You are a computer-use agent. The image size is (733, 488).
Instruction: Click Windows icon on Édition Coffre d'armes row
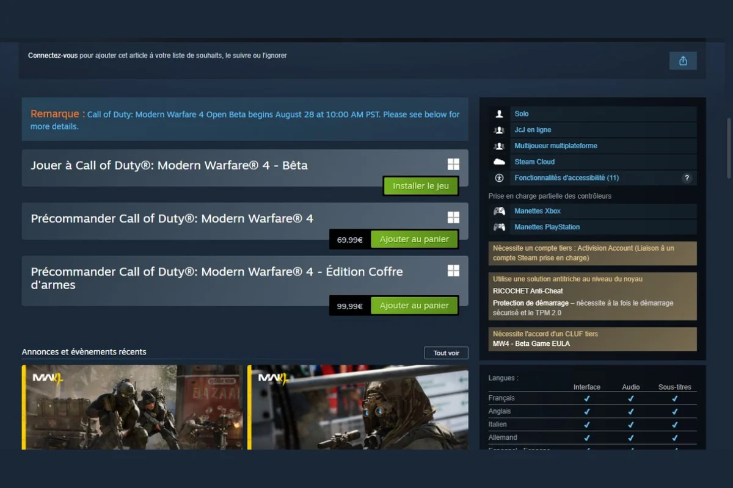453,271
